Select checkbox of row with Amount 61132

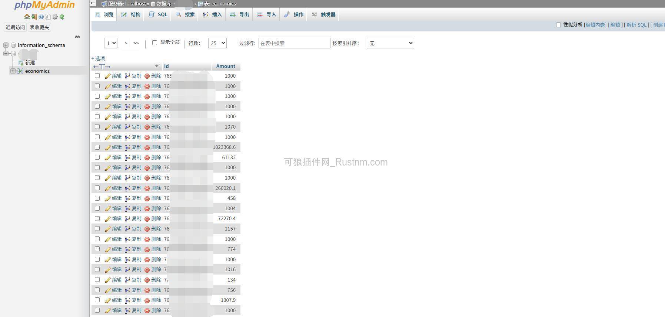[97, 157]
